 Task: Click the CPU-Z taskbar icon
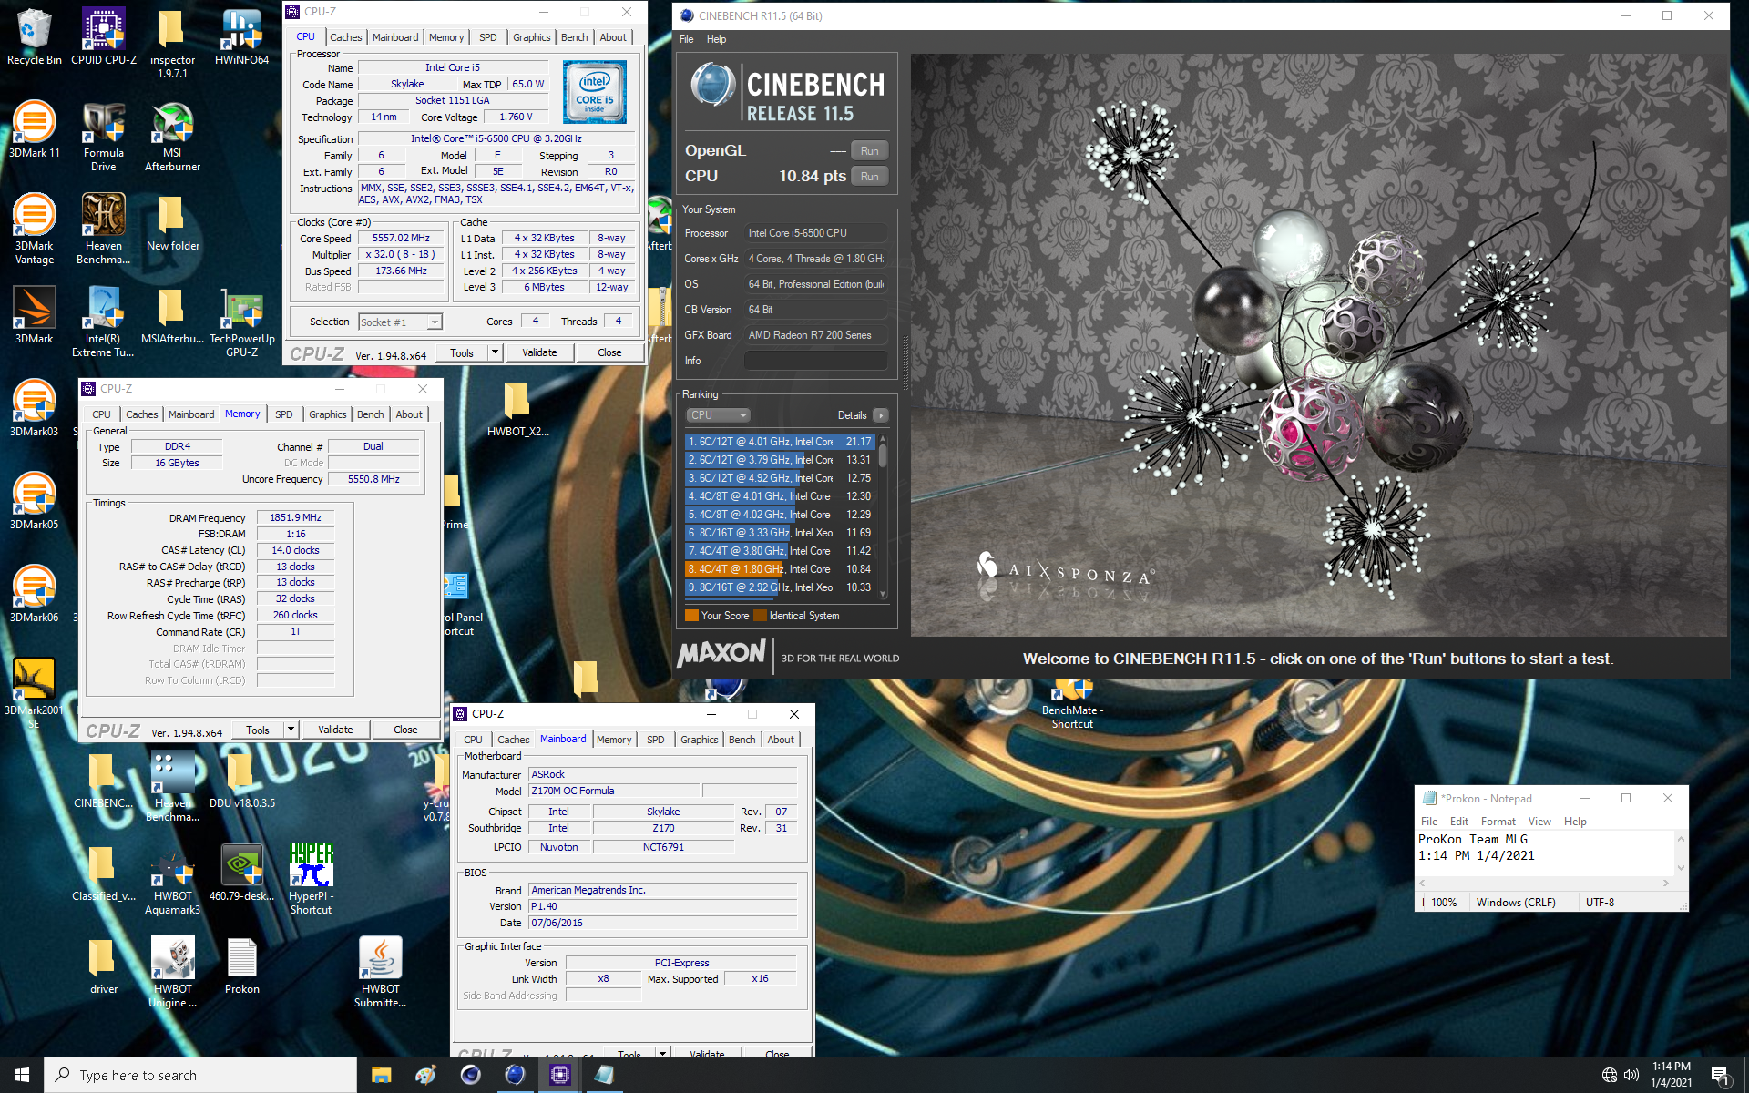[559, 1075]
